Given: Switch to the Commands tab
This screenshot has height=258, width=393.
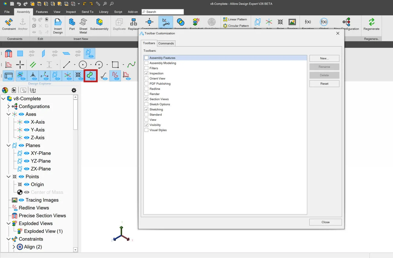Looking at the screenshot, I should click(166, 43).
